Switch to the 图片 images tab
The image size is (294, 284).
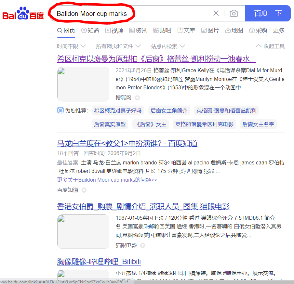[x=210, y=30]
